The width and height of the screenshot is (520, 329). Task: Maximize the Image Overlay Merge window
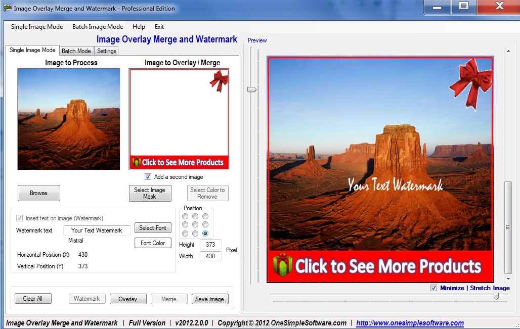tap(464, 7)
